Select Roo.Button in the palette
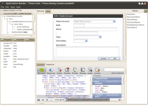This screenshot has width=148, height=106. click(131, 14)
